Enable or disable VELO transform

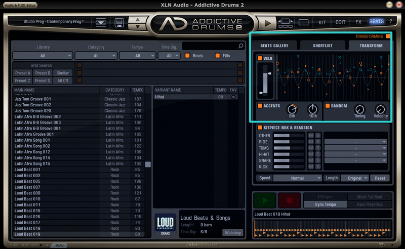[x=260, y=58]
